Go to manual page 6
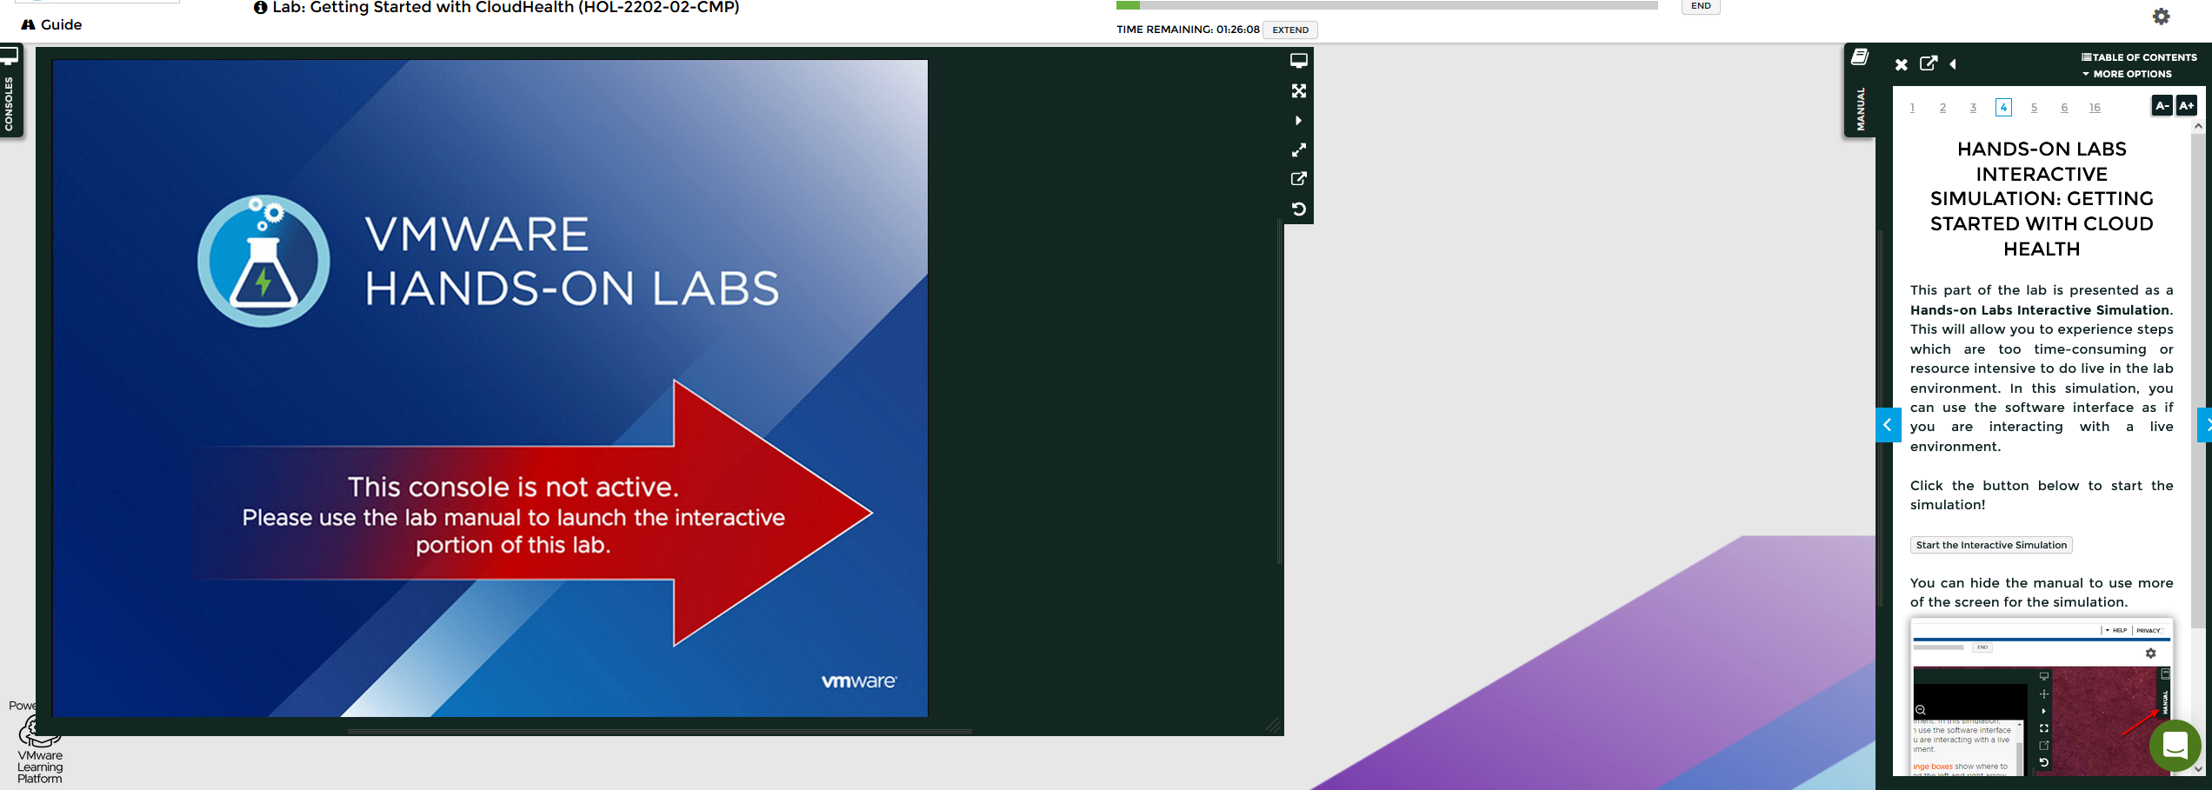Image resolution: width=2212 pixels, height=790 pixels. coord(2064,108)
